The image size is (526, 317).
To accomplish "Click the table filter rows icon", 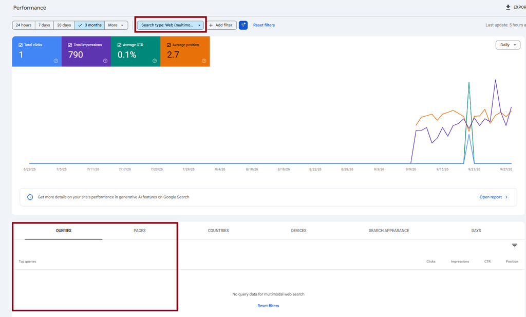I will point(514,246).
